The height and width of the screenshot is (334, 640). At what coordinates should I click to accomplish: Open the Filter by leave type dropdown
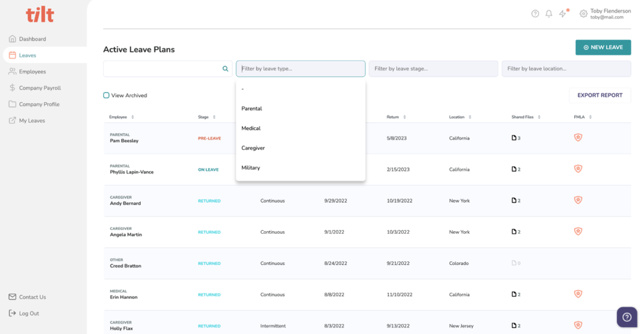pyautogui.click(x=300, y=69)
